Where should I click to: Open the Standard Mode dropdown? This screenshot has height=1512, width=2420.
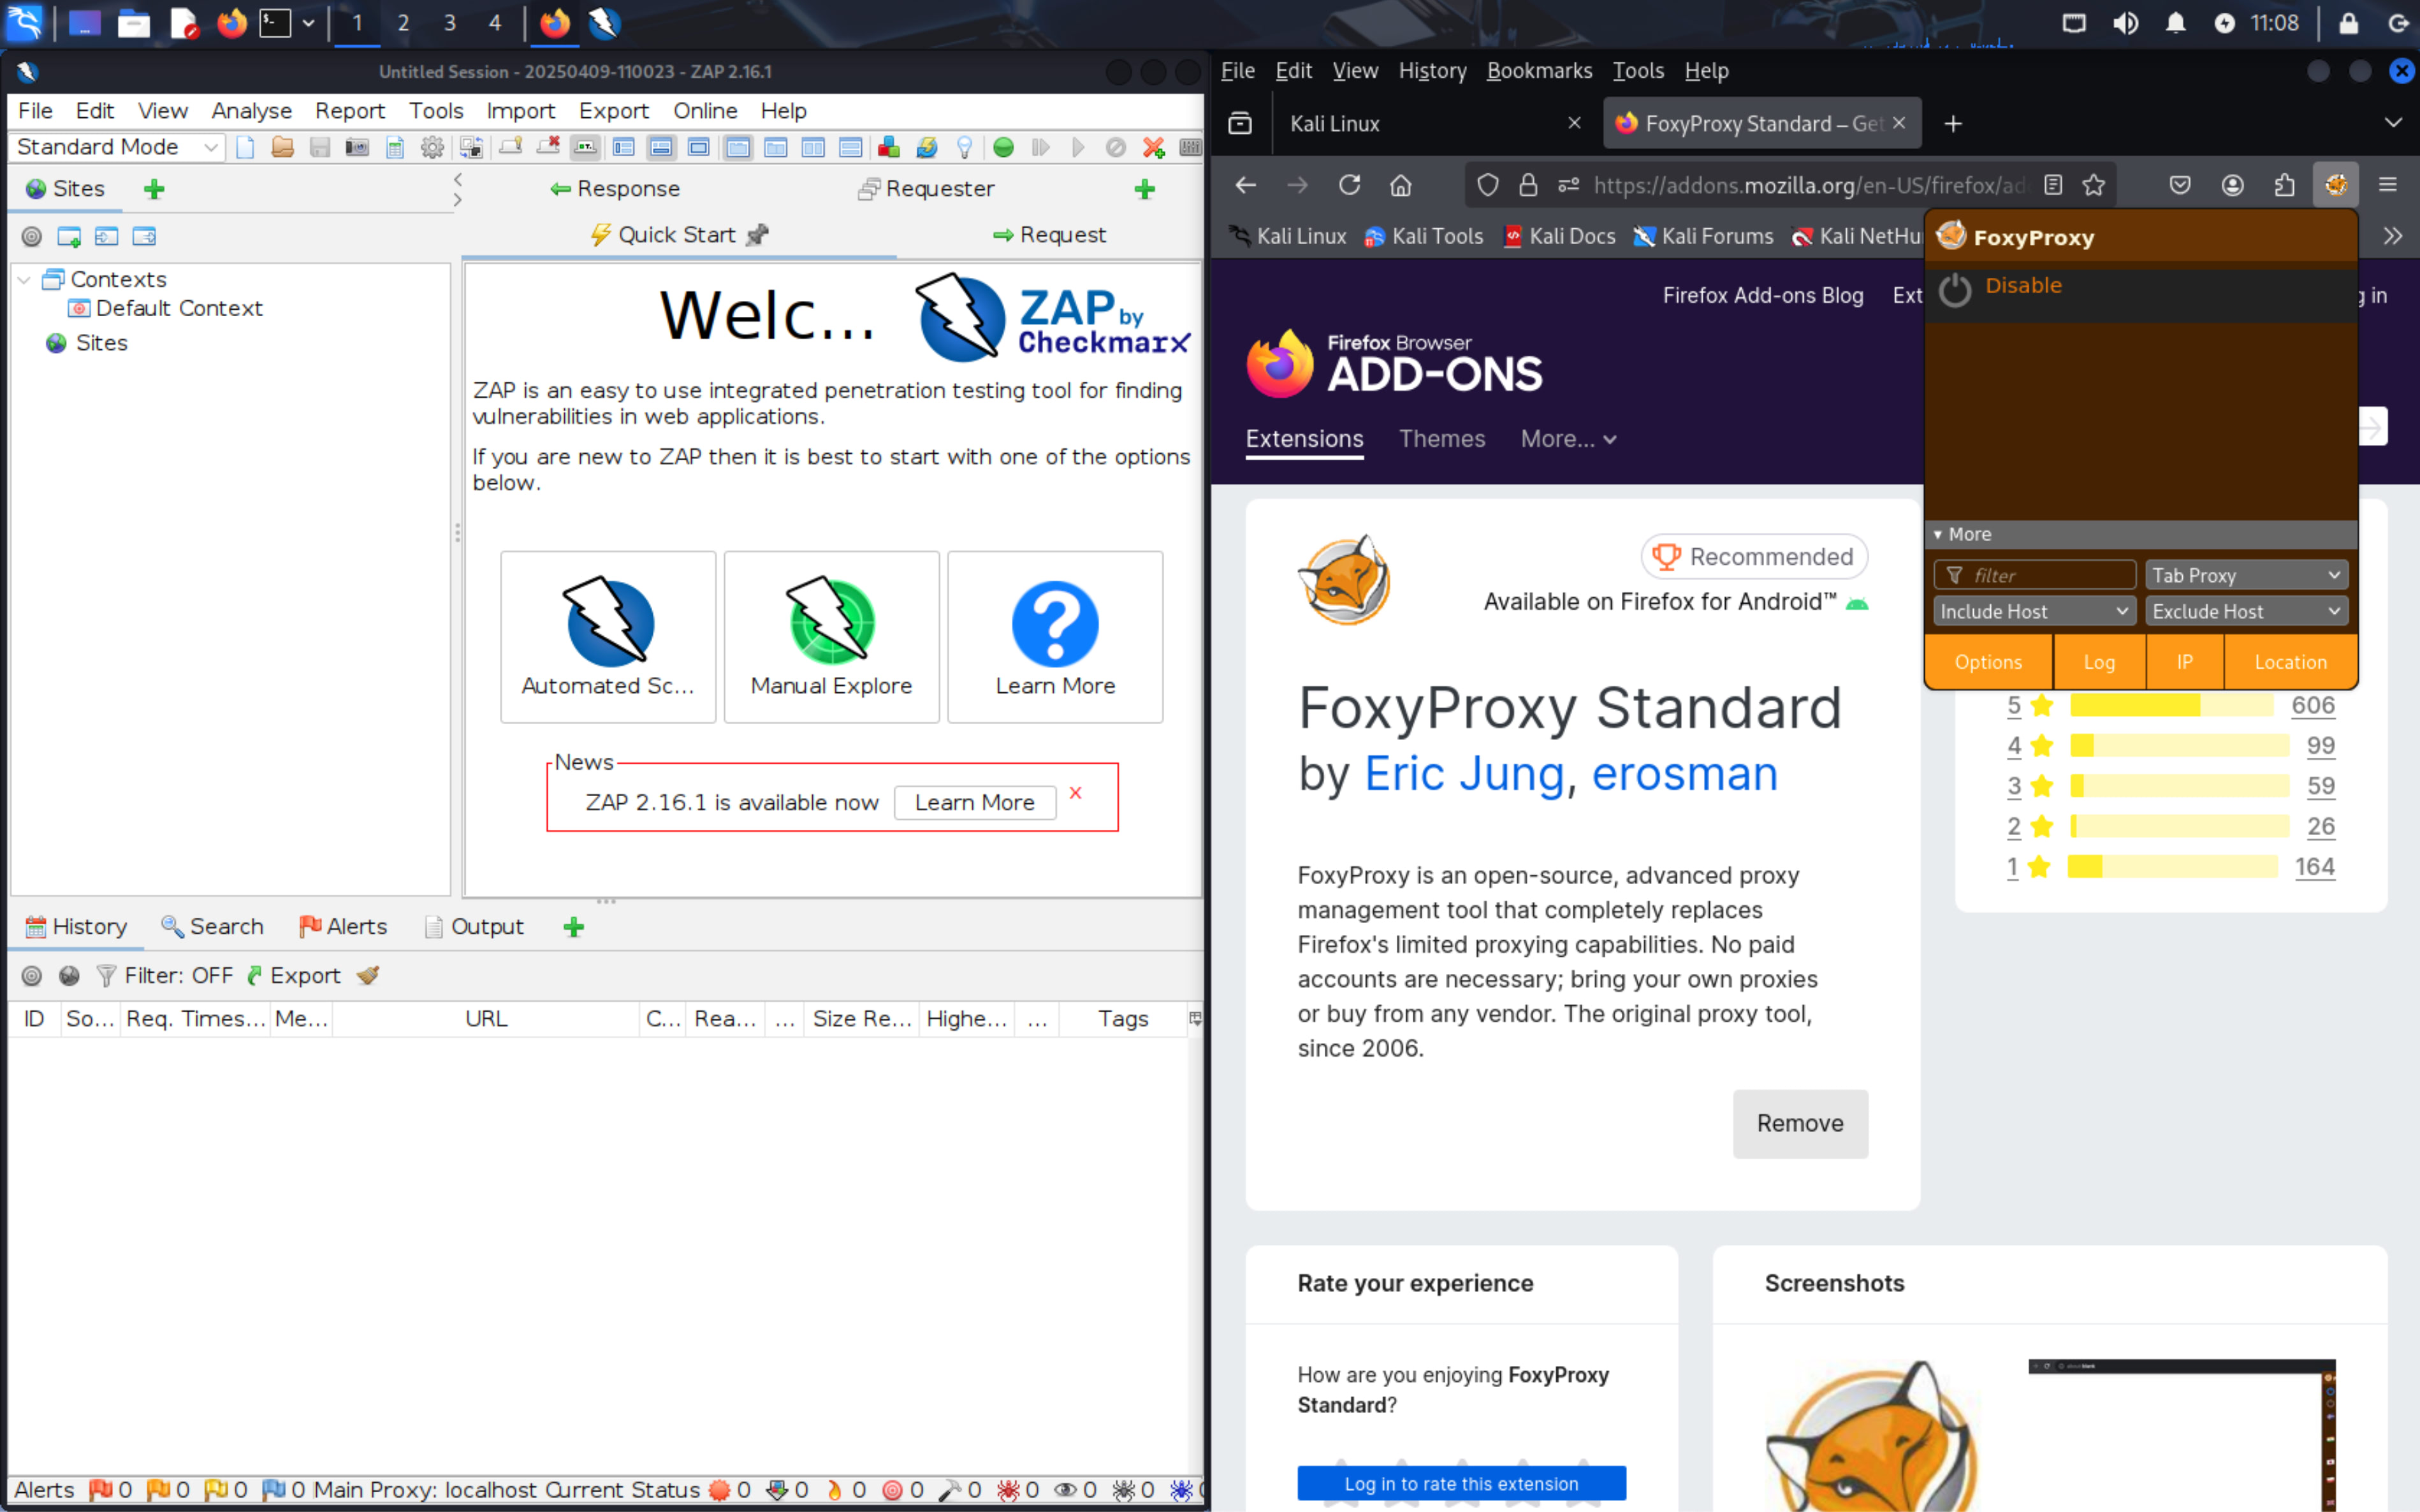pyautogui.click(x=117, y=147)
